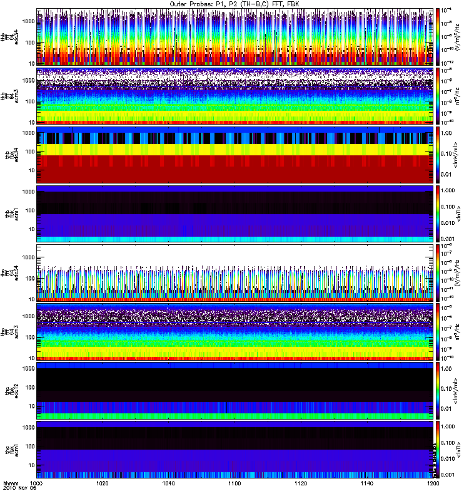Click the y-axis label of the top thb edc34 panel

10,37
